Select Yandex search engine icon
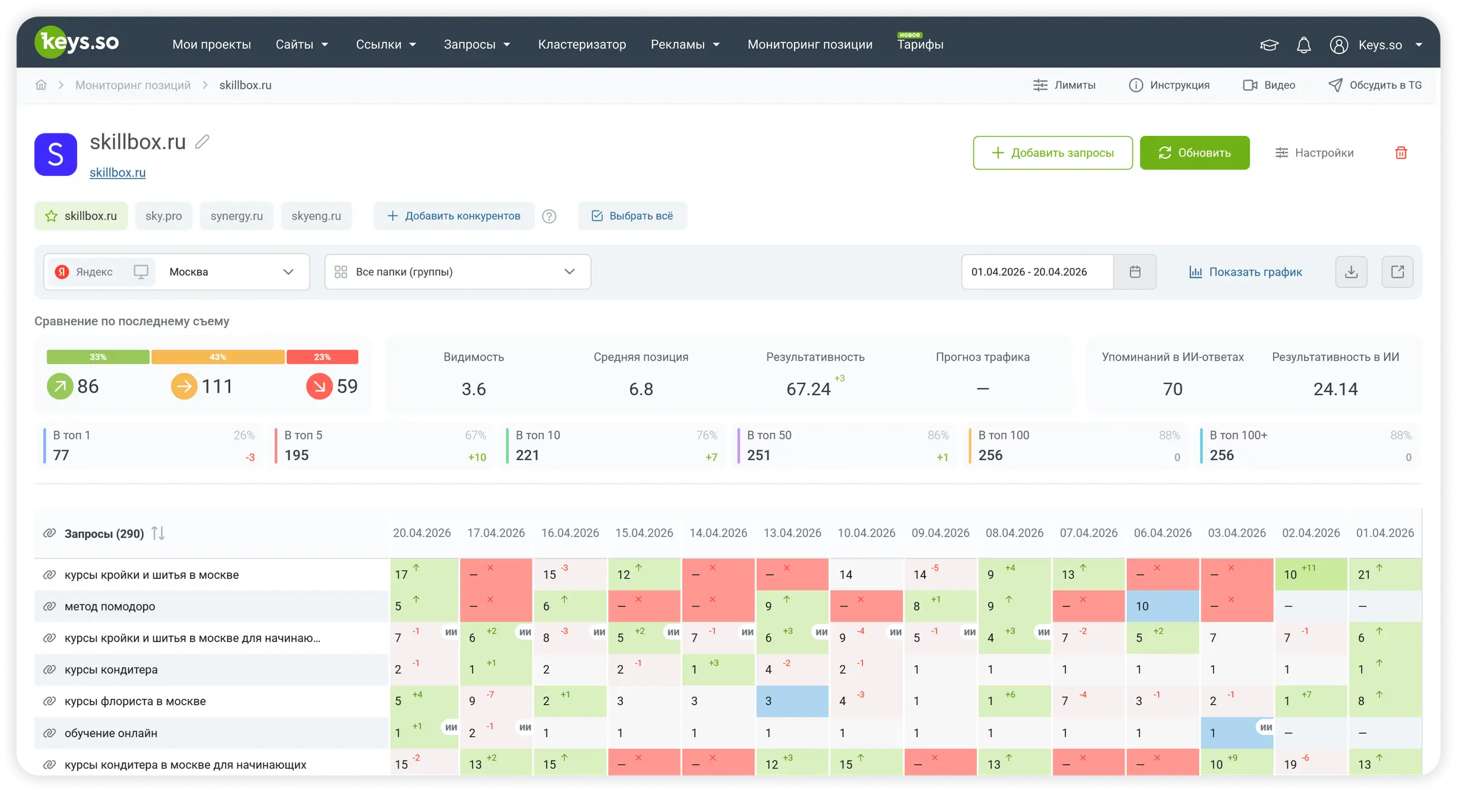1457x792 pixels. (x=62, y=272)
